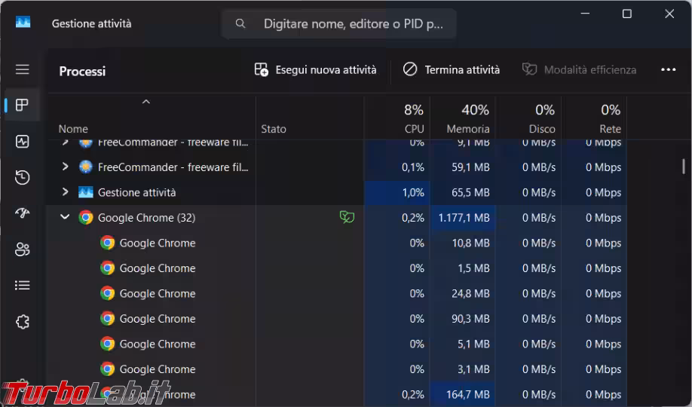Click Chrome icon of the 3,1 MB subprocess
This screenshot has height=407, width=692.
coord(107,369)
